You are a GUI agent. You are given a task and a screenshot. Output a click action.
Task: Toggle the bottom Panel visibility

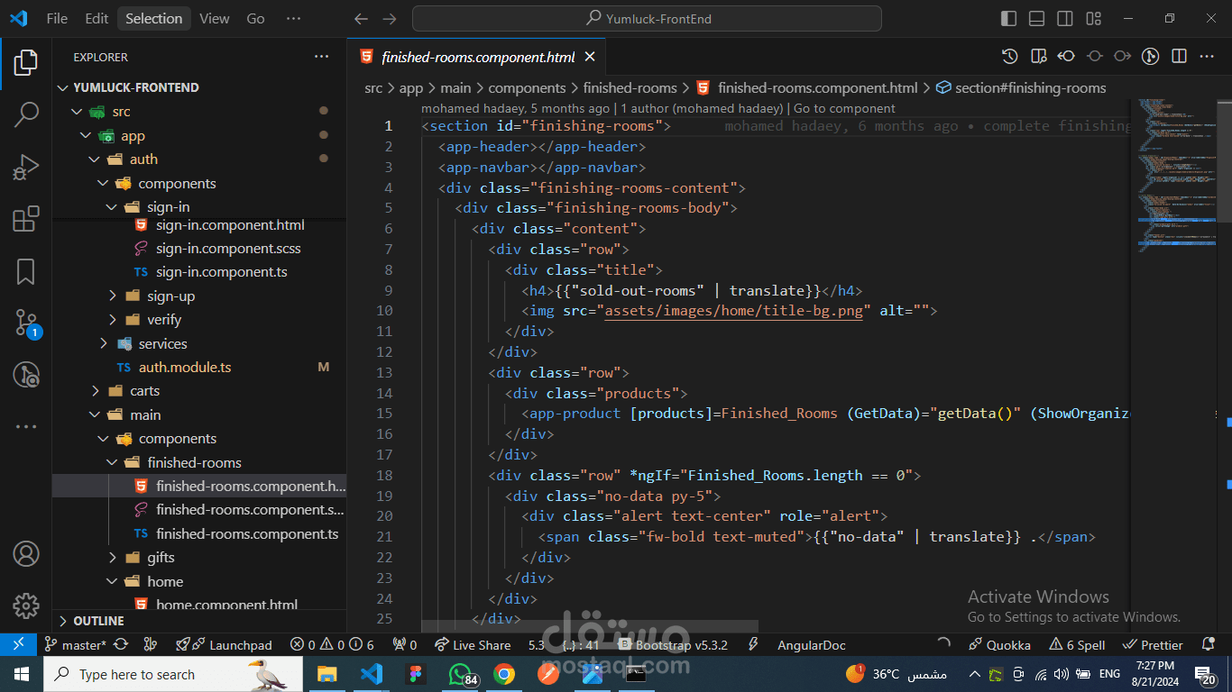(1037, 18)
